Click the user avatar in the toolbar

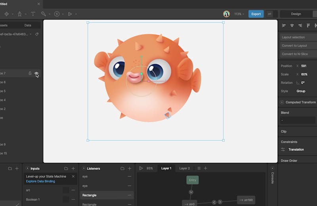click(226, 14)
